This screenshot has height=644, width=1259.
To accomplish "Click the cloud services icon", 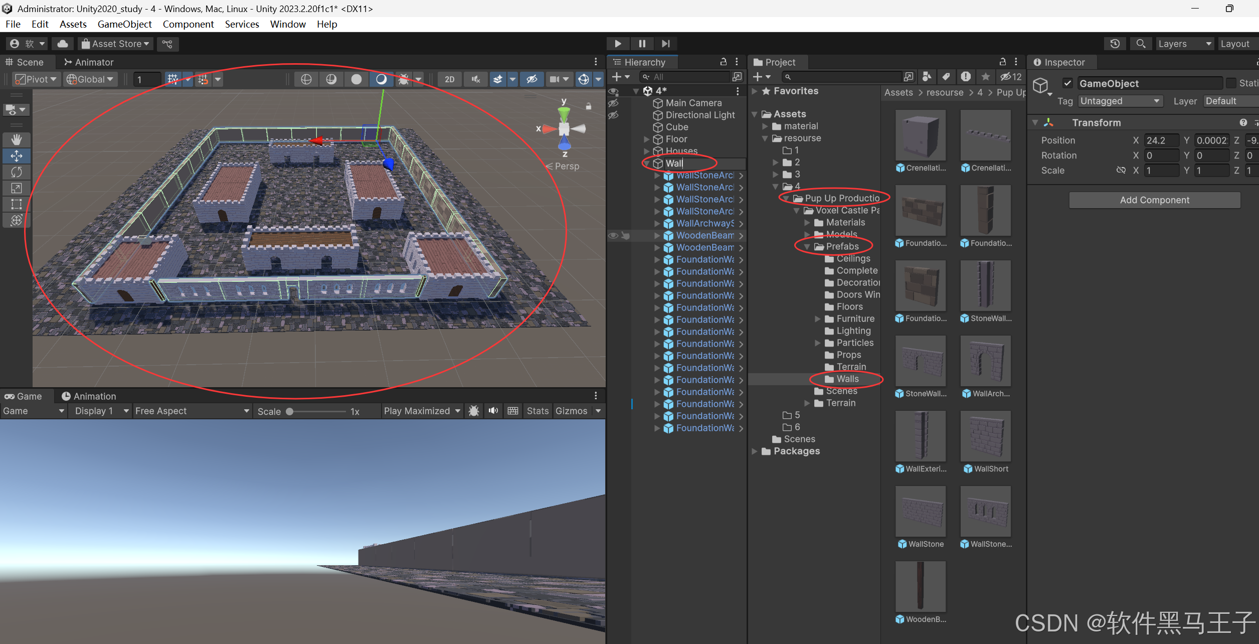I will pyautogui.click(x=63, y=44).
